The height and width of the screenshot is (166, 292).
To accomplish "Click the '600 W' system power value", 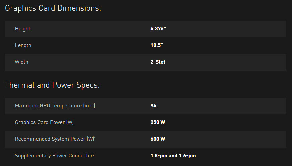I will [158, 139].
